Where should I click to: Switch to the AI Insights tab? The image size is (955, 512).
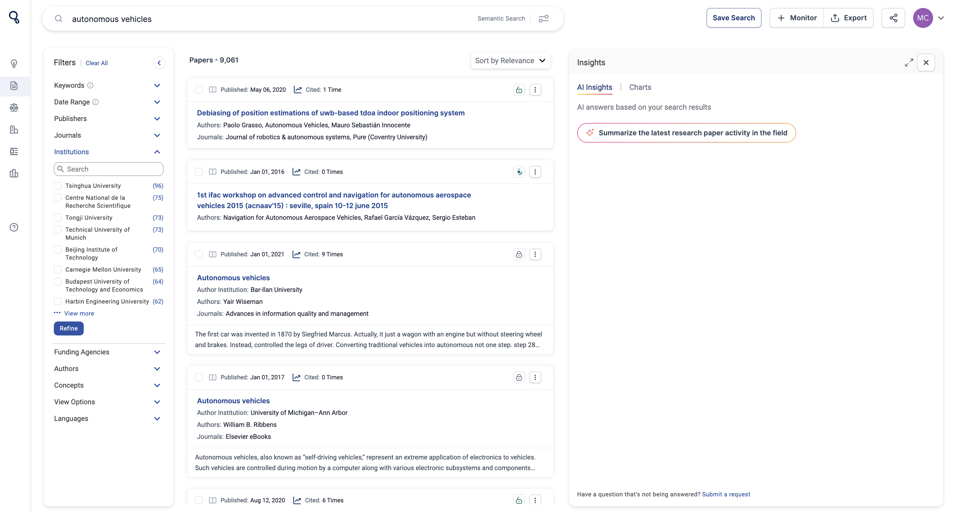[x=594, y=87]
